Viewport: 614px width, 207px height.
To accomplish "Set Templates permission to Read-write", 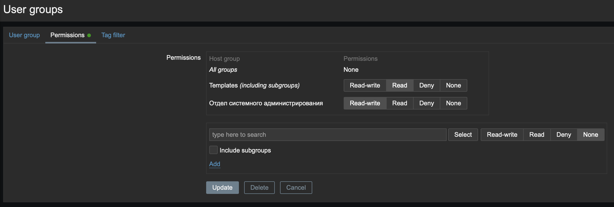I will tap(365, 85).
